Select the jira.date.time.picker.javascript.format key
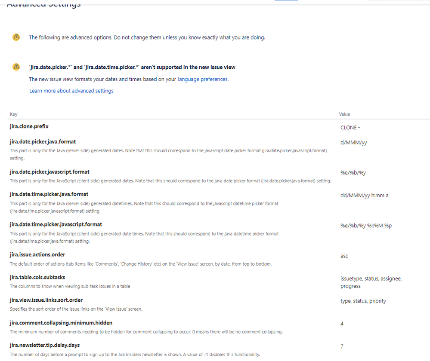This screenshot has width=430, height=361. [x=56, y=224]
